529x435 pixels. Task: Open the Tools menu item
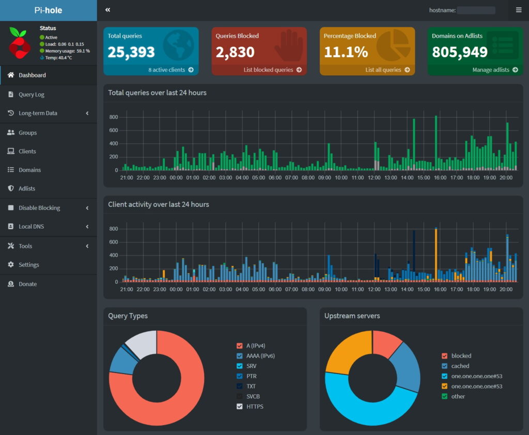25,246
